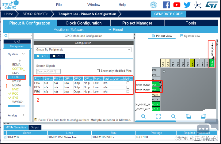Screen dimensions: 221x144
Task: Click the PE6 green pin on chip
Action: [x=156, y=89]
